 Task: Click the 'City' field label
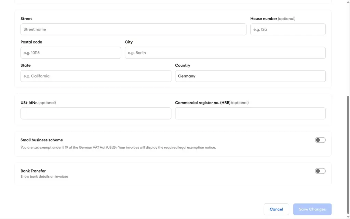click(x=129, y=42)
